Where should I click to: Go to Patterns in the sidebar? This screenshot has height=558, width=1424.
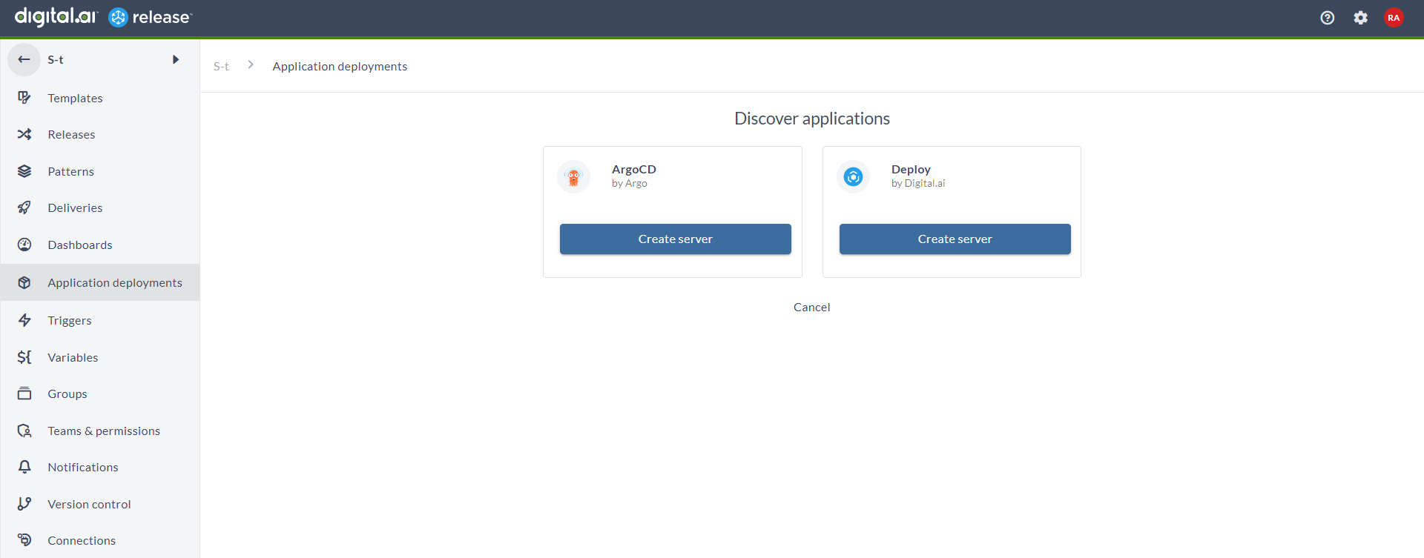(x=70, y=171)
